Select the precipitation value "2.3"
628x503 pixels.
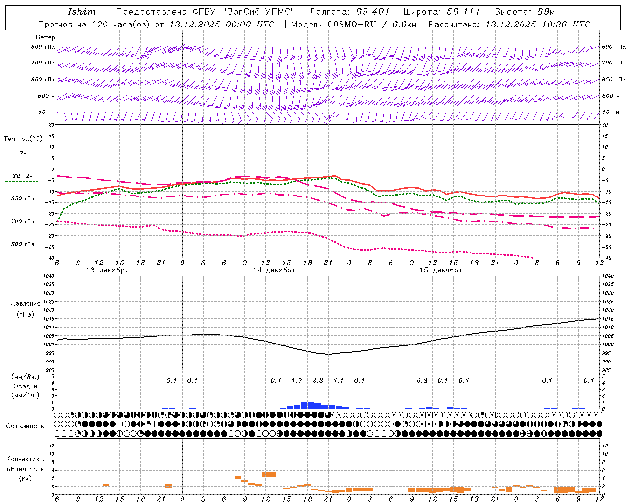tap(318, 381)
